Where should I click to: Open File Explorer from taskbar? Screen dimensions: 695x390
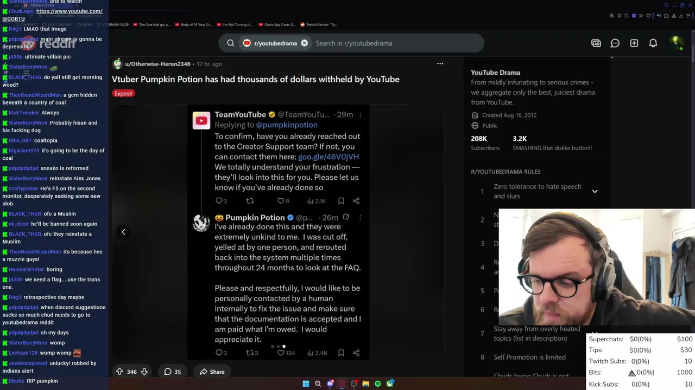[366, 383]
